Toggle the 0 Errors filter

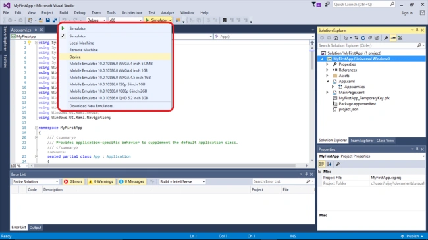73,181
